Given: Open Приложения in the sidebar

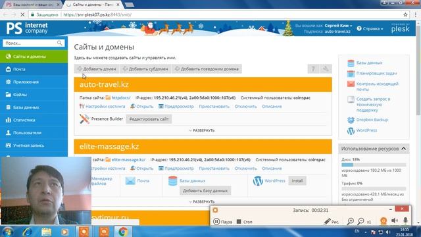Looking at the screenshot, I should (x=34, y=82).
